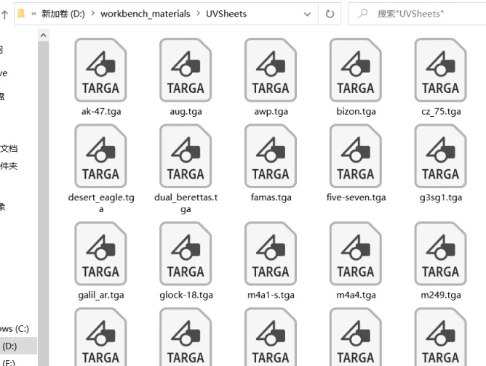Select the m249.tga file icon
486x366 pixels.
(x=440, y=253)
